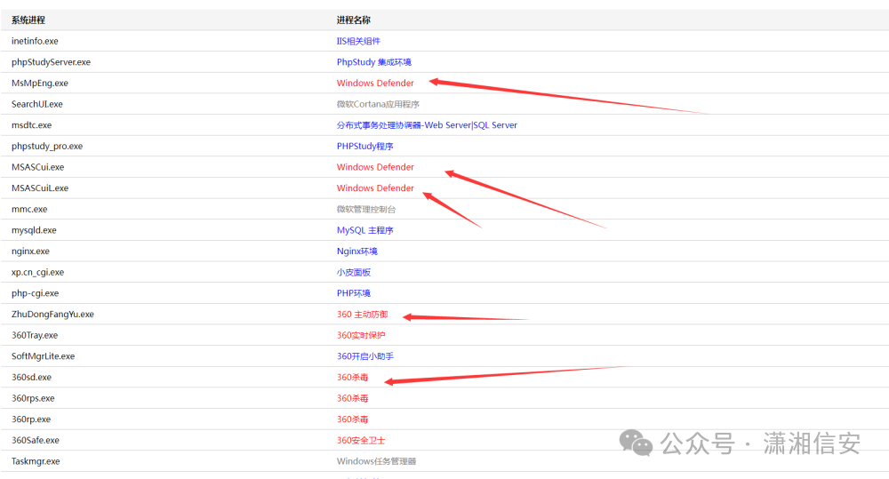Select the phpStudyServer.exe process cell
Image resolution: width=889 pixels, height=479 pixels.
[51, 62]
